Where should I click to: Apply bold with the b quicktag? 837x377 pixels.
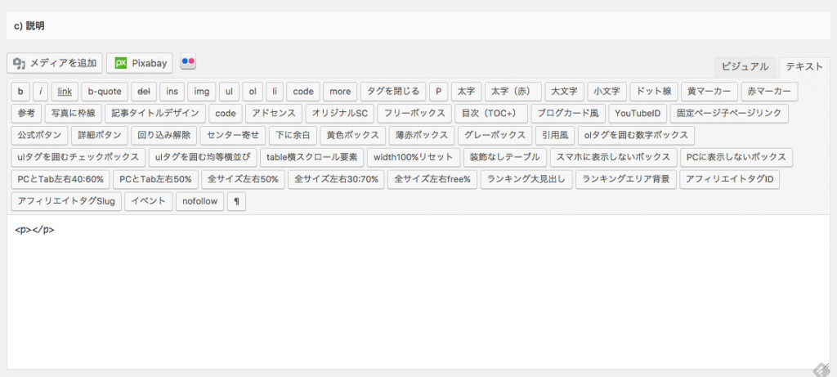click(20, 92)
